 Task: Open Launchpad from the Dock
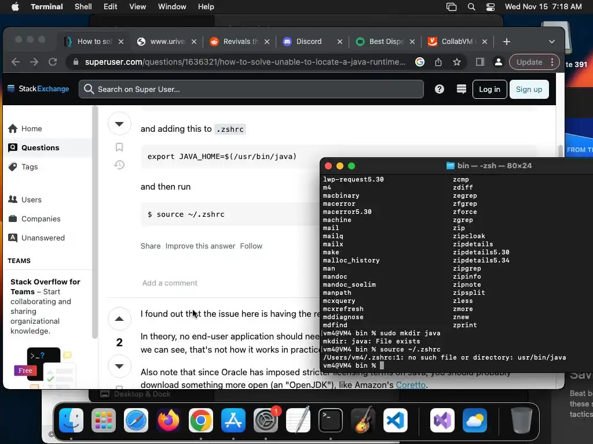(x=104, y=420)
